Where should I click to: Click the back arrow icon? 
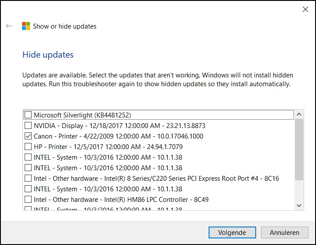coord(9,26)
